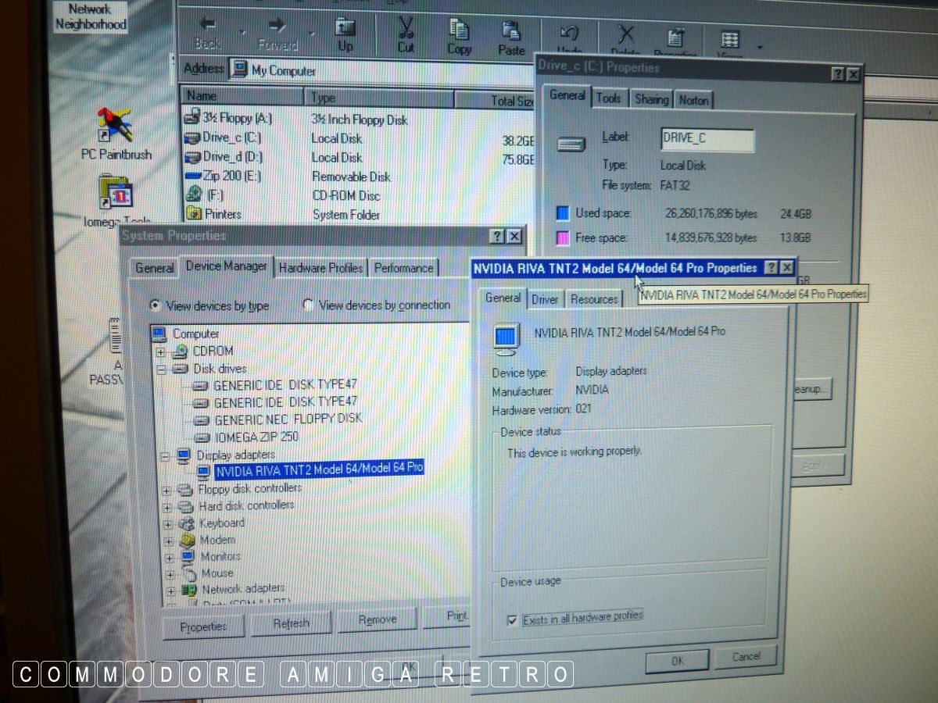The image size is (938, 703).
Task: Click the drive Label text field
Action: pos(707,139)
